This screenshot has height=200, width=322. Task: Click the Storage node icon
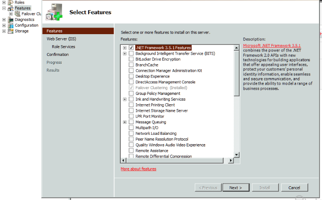coord(11,31)
